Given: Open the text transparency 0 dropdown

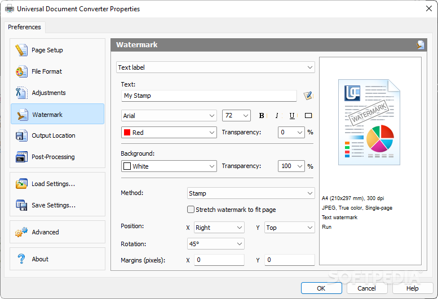Looking at the screenshot, I should [291, 132].
